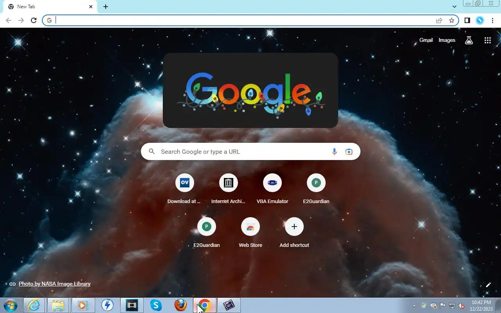Viewport: 501px width, 313px height.
Task: Bookmark this tab with the star icon
Action: coord(452,20)
